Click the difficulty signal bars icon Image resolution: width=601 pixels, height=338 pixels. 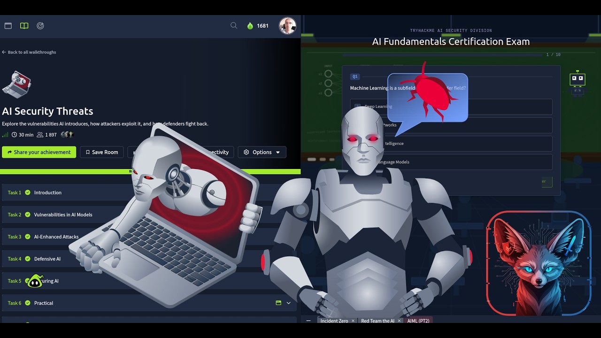click(x=5, y=135)
